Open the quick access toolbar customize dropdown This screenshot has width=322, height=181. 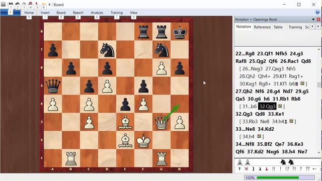(49, 5)
